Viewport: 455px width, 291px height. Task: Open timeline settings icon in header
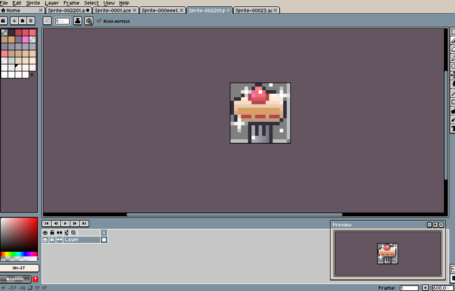pos(67,232)
